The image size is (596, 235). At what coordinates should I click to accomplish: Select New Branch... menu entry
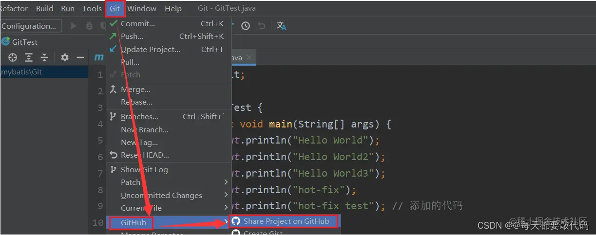pyautogui.click(x=168, y=130)
